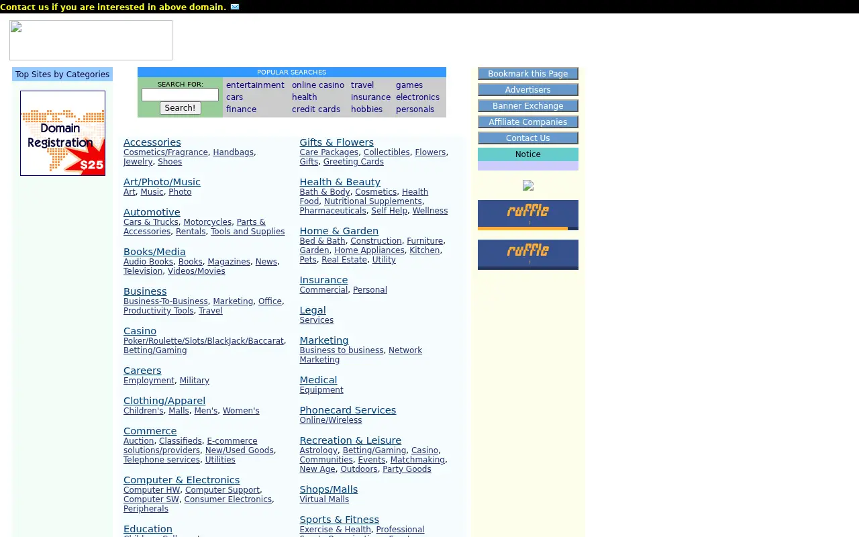Open Recreation & Leisure category
Viewport: 859px width, 537px height.
tap(350, 440)
